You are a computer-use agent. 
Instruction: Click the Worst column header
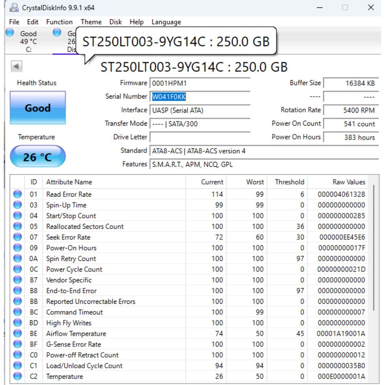(x=247, y=182)
